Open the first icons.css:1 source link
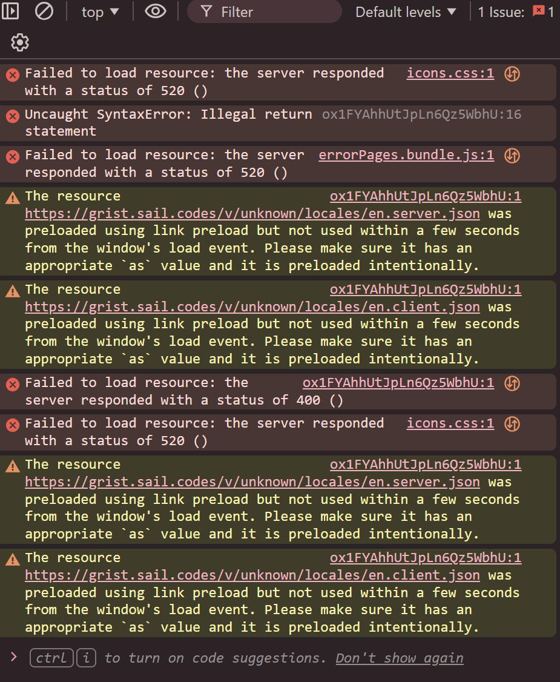This screenshot has height=682, width=560. [450, 73]
